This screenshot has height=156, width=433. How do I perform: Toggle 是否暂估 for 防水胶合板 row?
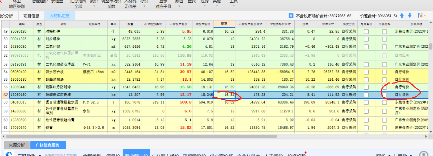(366, 72)
